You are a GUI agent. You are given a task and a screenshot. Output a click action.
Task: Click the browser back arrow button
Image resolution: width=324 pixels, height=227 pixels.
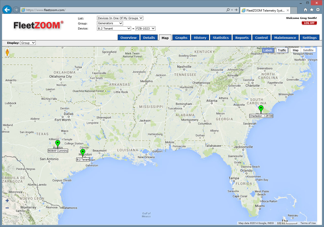(7, 10)
